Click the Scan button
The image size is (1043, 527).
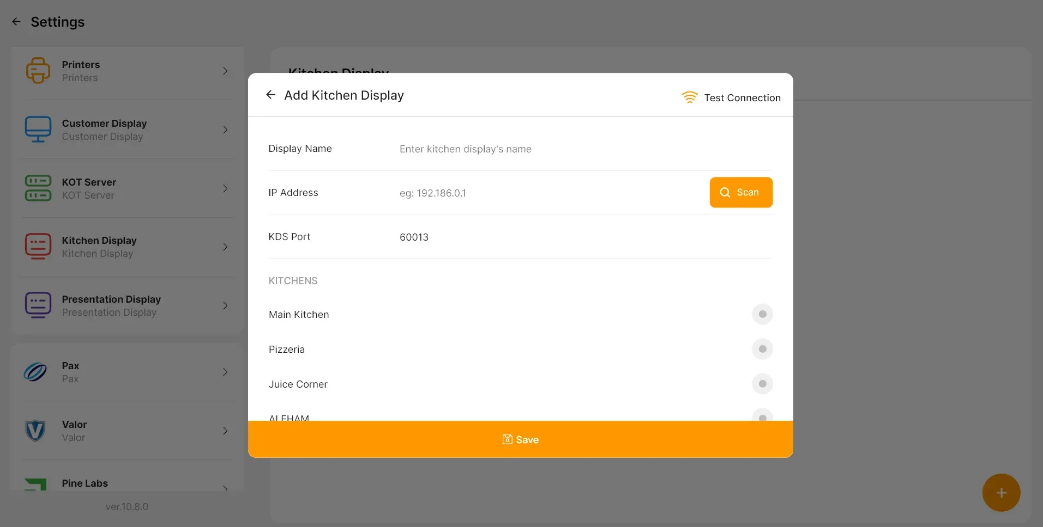(x=741, y=192)
